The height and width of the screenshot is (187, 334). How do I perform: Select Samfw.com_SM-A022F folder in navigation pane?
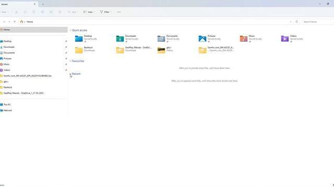click(33, 76)
